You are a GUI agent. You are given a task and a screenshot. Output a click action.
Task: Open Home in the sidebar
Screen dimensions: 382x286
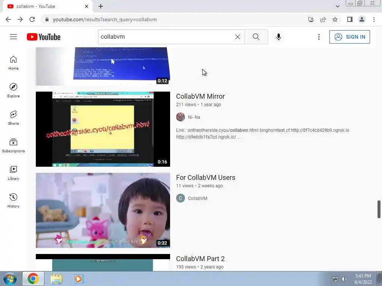[x=13, y=63]
